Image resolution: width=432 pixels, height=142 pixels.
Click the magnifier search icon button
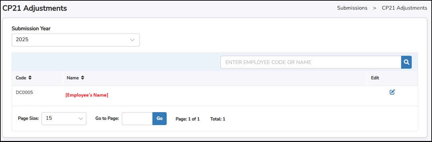[x=406, y=62]
